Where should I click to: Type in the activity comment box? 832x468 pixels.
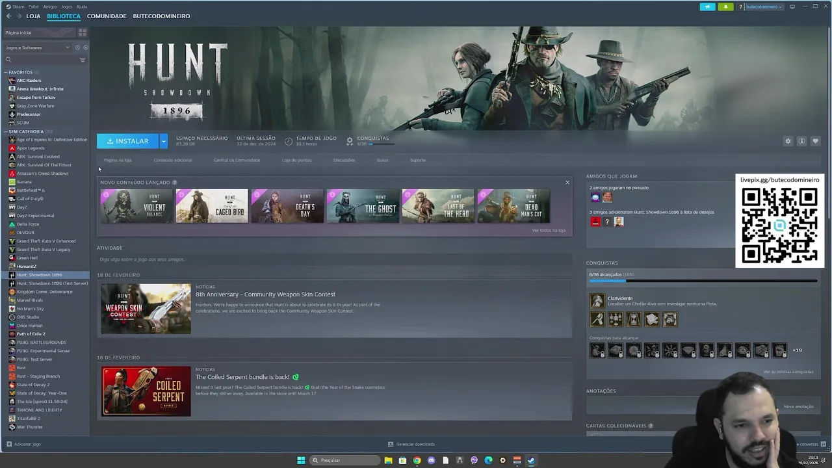point(334,259)
